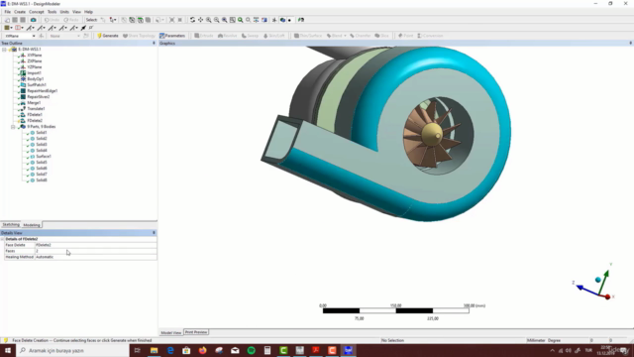The width and height of the screenshot is (634, 357).
Task: Select the Pan tool icon
Action: pyautogui.click(x=200, y=20)
